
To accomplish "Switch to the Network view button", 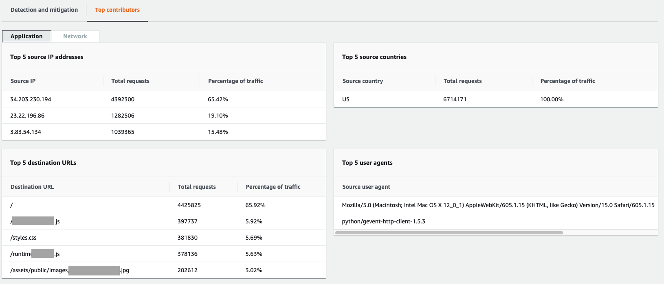I will 75,36.
